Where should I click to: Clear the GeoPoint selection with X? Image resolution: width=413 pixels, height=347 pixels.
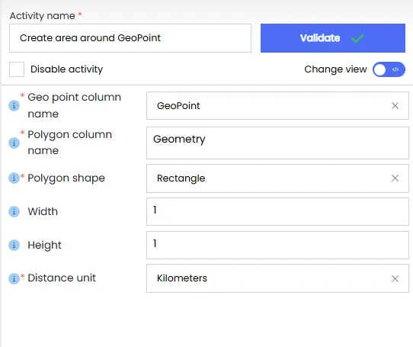point(395,106)
